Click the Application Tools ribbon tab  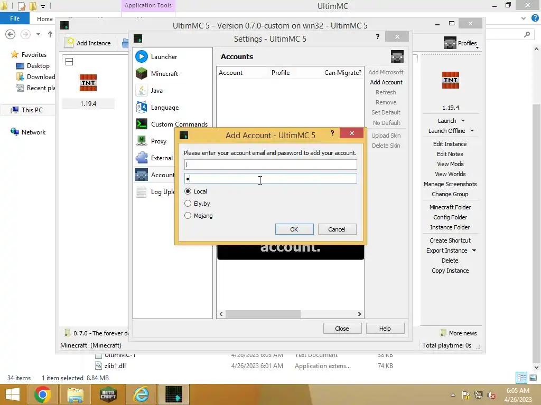[x=148, y=5]
